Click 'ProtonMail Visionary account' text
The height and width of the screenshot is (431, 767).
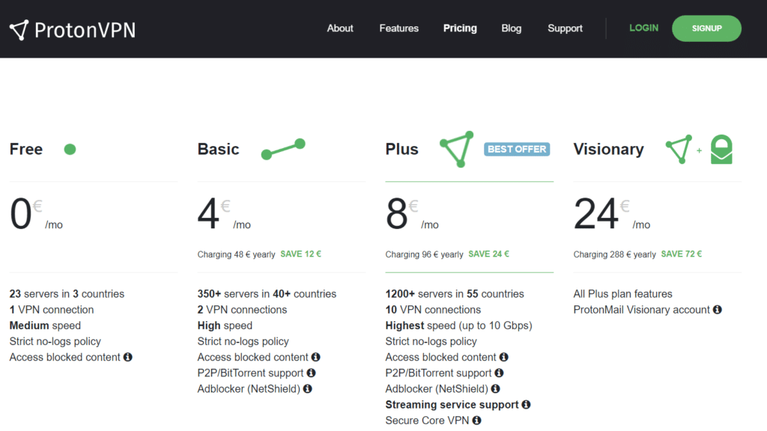[x=641, y=310]
